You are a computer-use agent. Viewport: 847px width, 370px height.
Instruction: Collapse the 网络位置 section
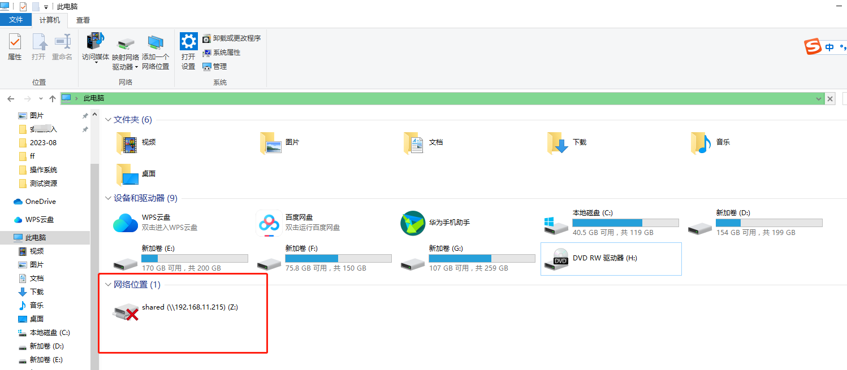coord(108,284)
